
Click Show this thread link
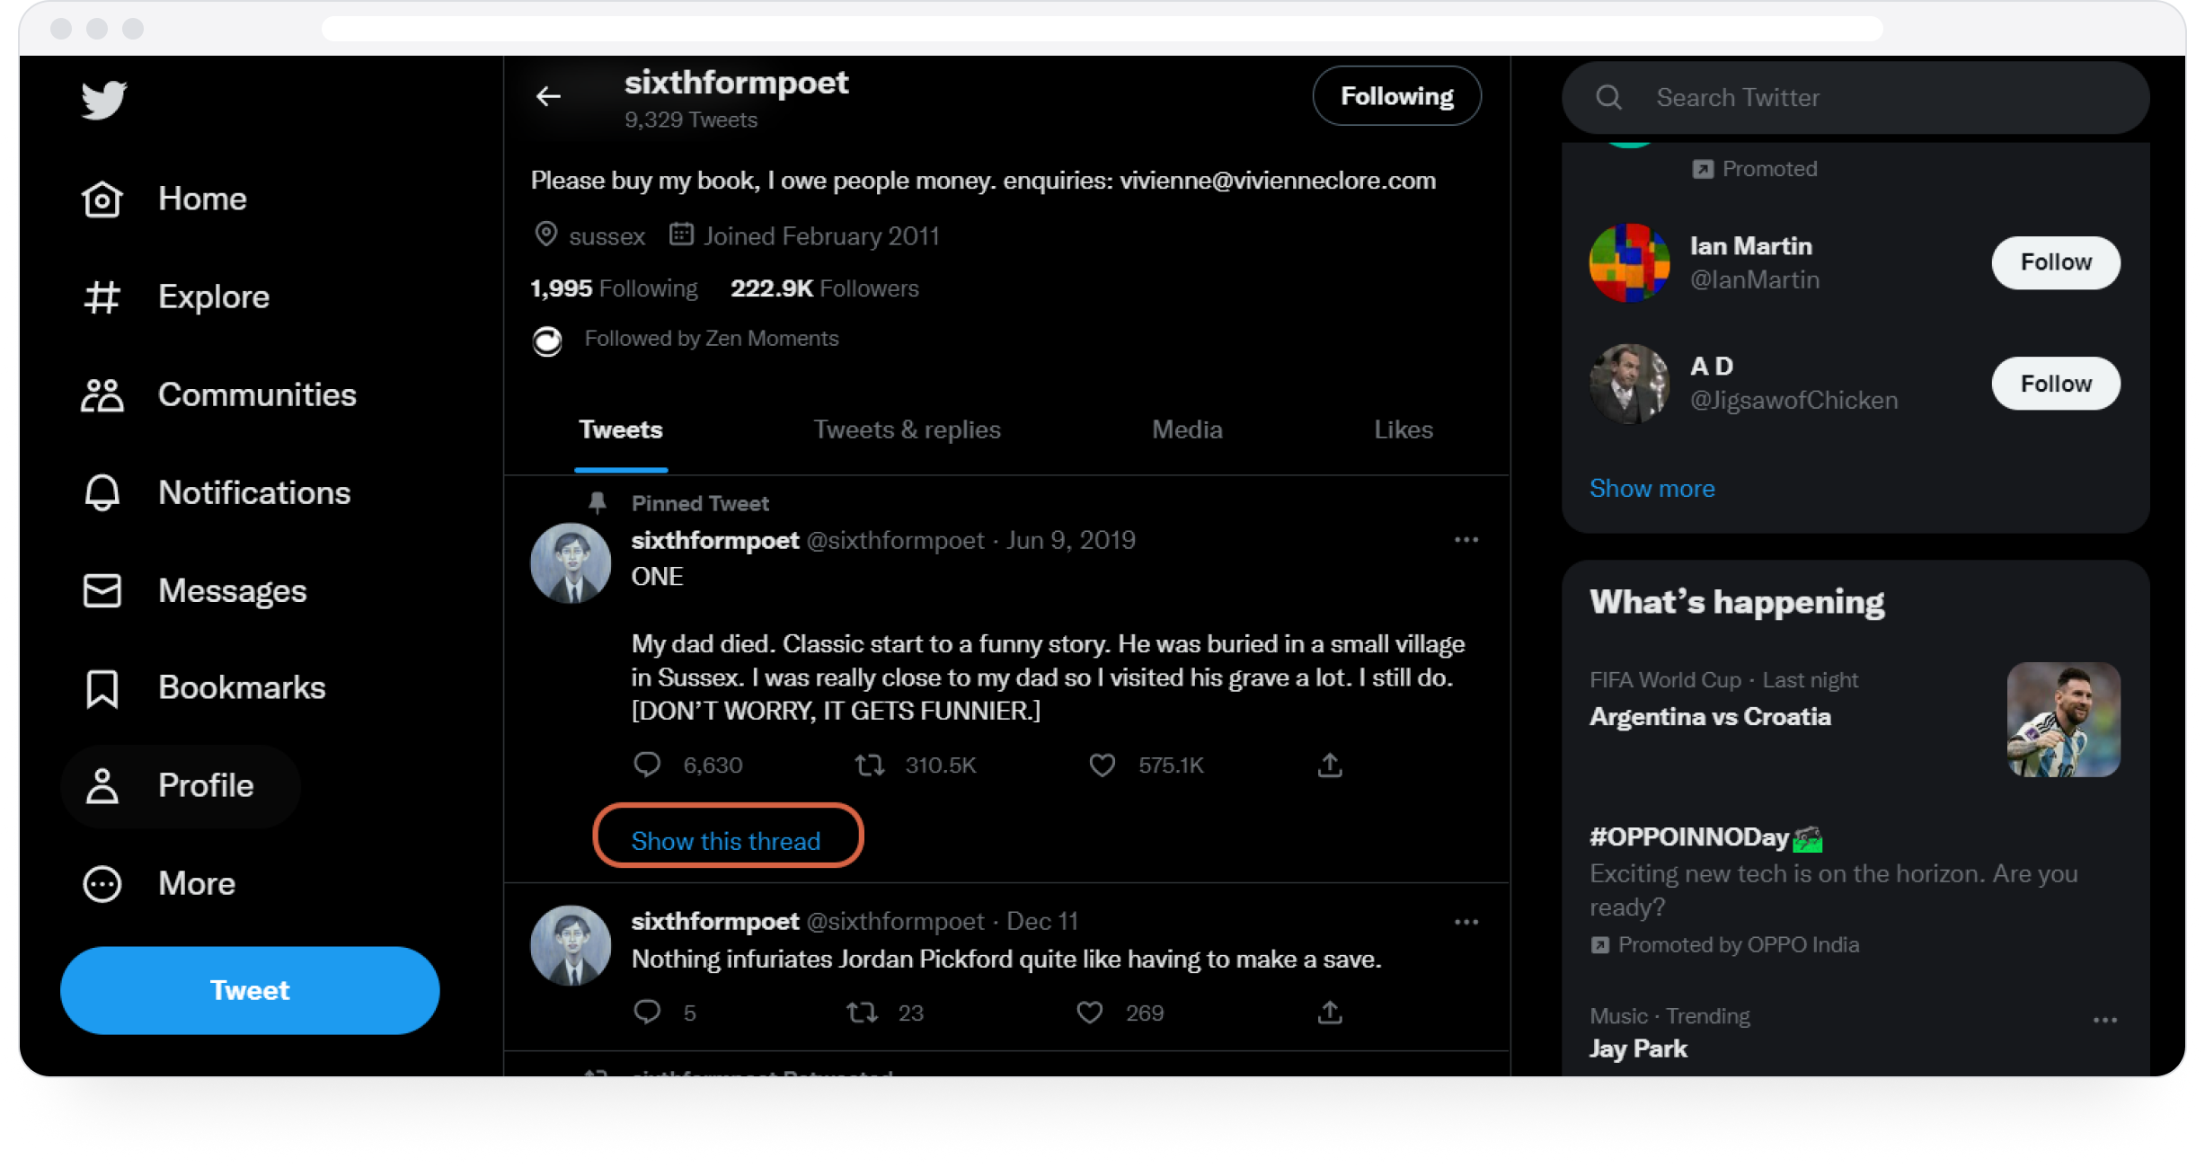click(726, 841)
